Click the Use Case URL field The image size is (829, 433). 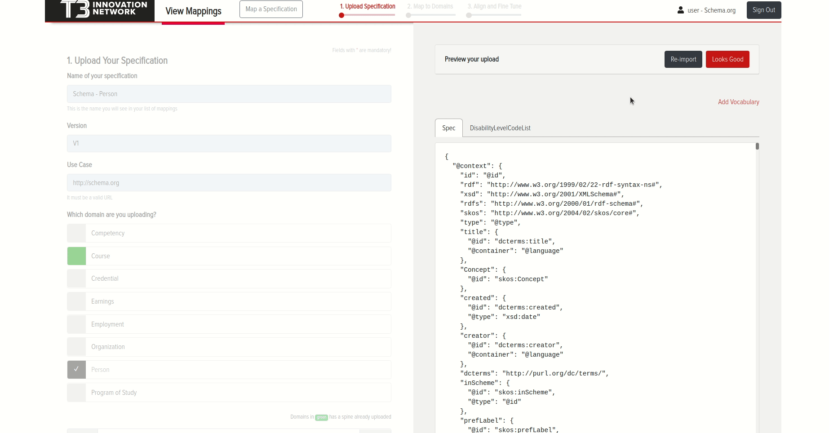[229, 183]
